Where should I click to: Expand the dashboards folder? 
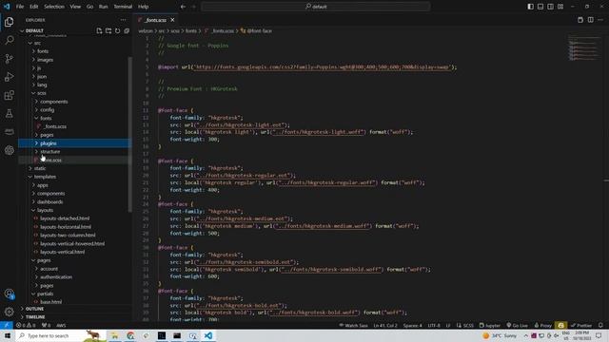click(50, 201)
